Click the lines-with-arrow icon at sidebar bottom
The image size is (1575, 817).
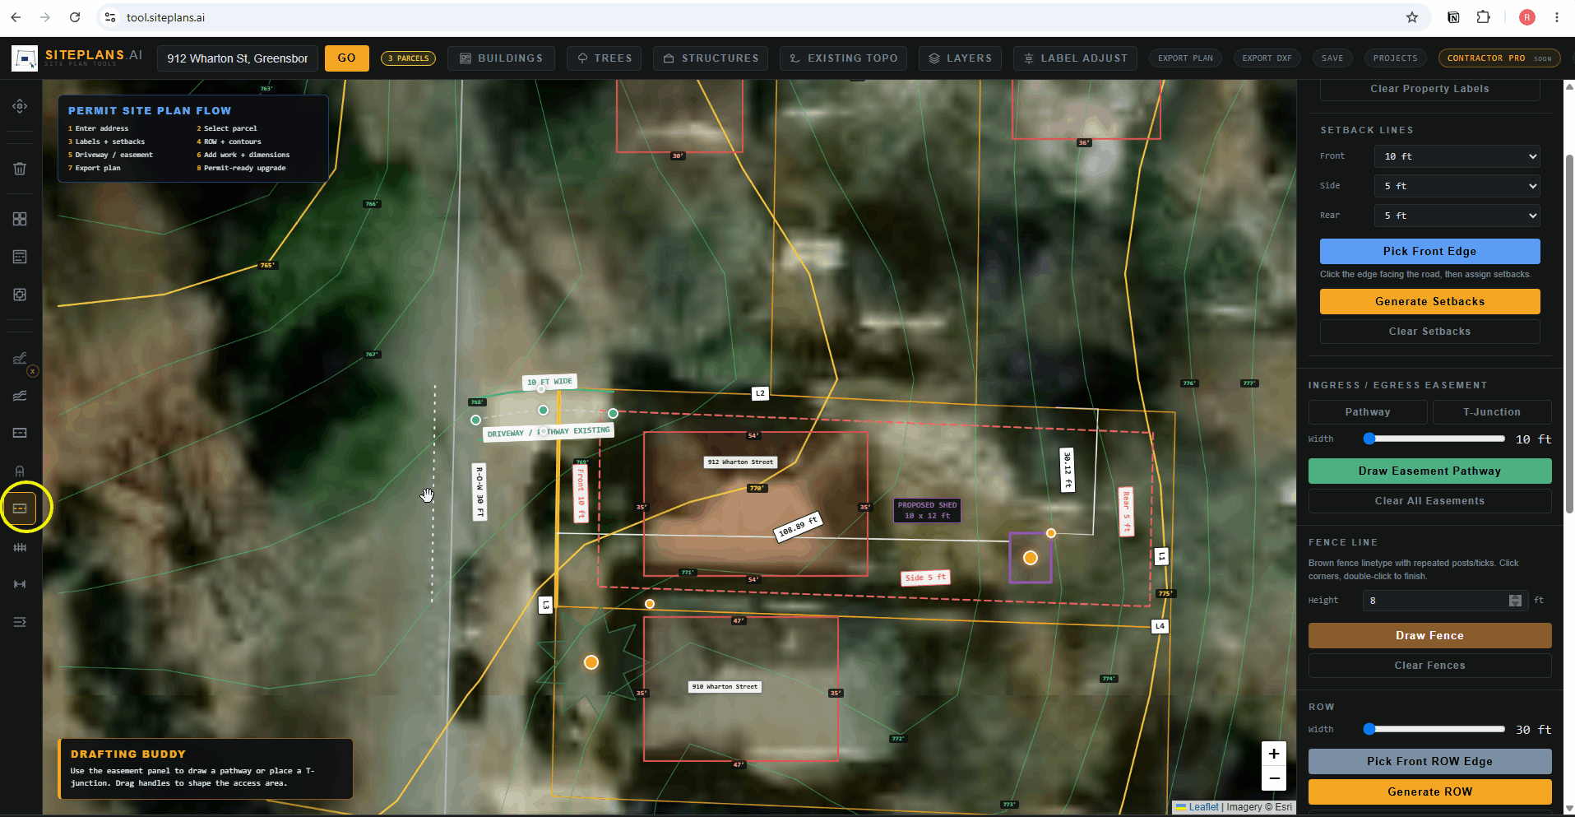[x=20, y=622]
